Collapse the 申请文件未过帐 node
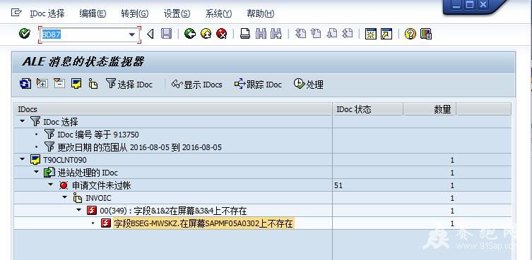Viewport: 532px width, 260px height. [51, 185]
